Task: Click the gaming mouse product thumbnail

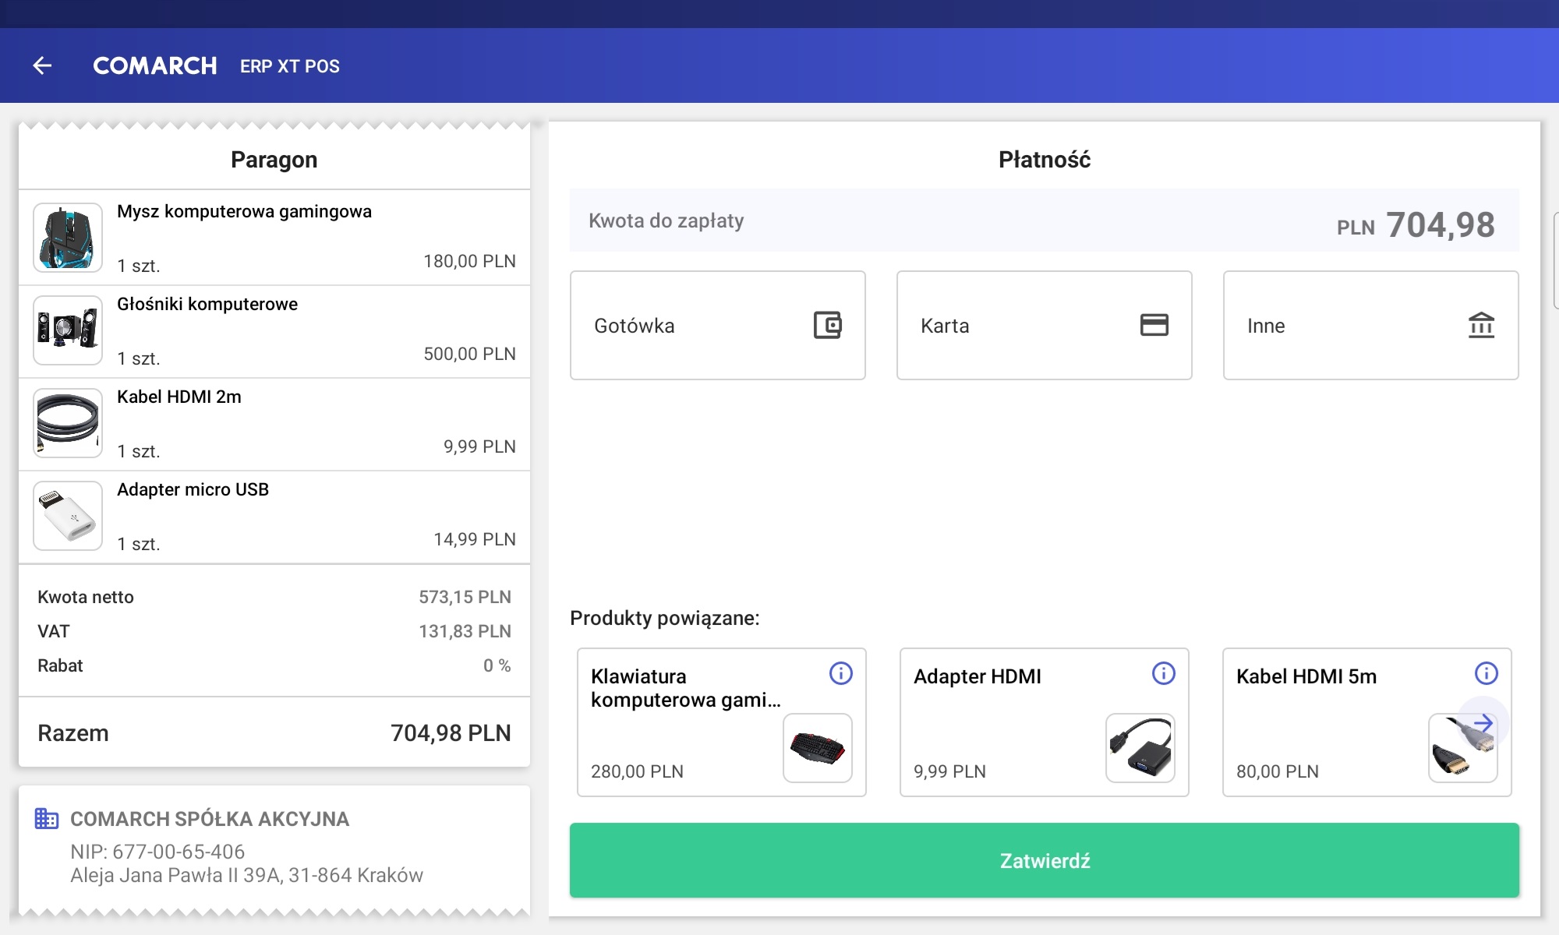Action: 68,238
